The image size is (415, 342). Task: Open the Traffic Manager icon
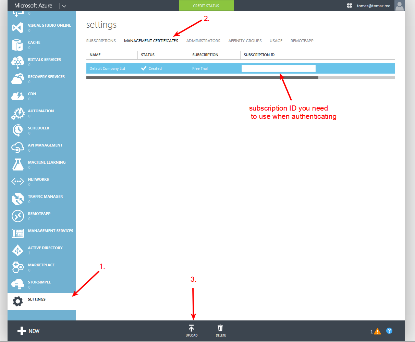[x=18, y=199]
